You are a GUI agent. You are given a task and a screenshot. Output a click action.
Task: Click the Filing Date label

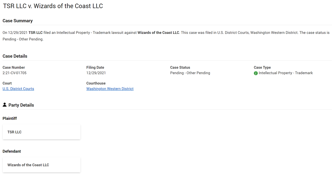(95, 67)
